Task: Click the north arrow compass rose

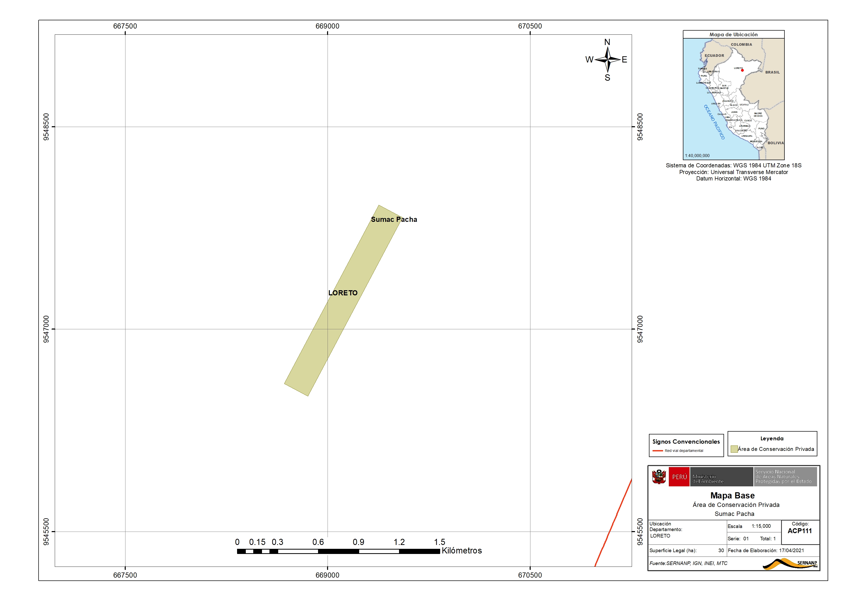Action: click(x=607, y=60)
